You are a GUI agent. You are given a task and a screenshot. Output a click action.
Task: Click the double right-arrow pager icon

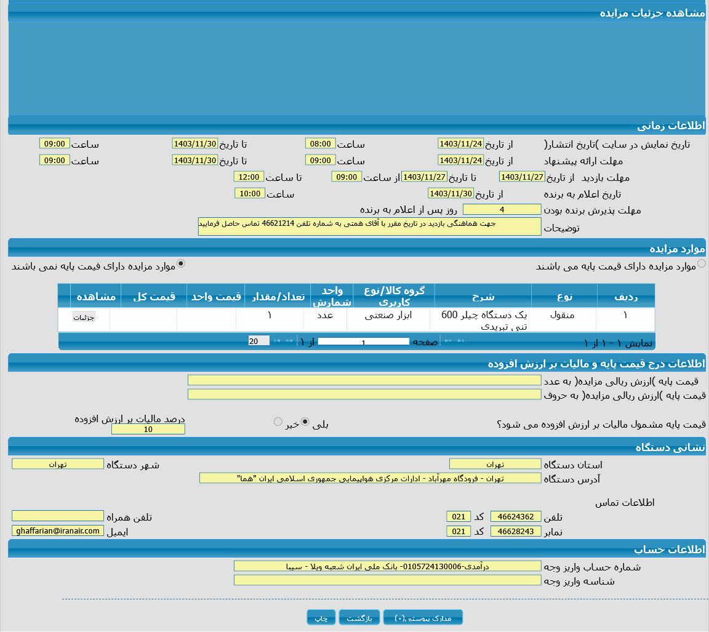(x=449, y=341)
